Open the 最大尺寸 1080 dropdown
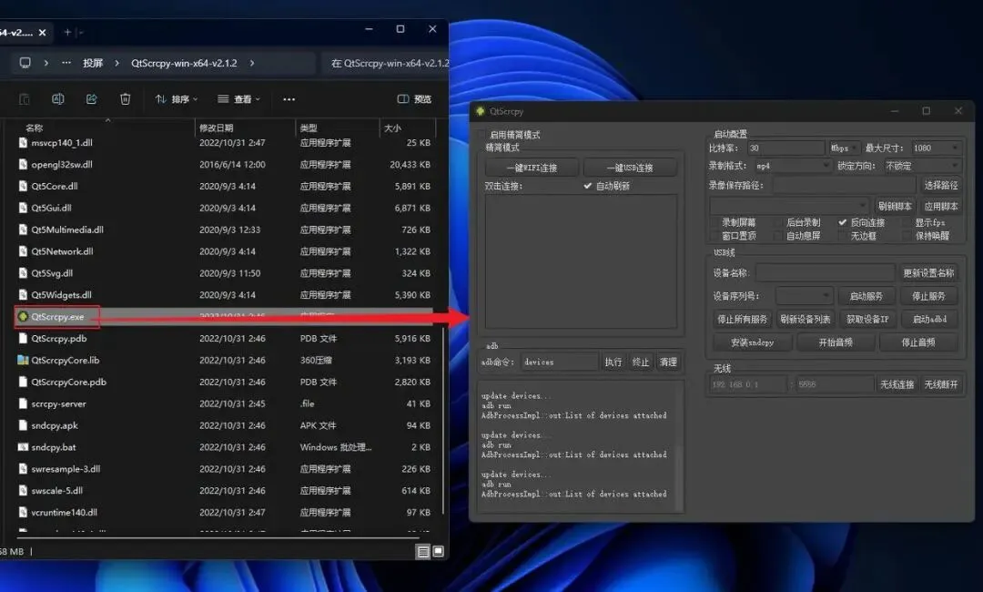Viewport: 983px width, 592px height. 936,148
